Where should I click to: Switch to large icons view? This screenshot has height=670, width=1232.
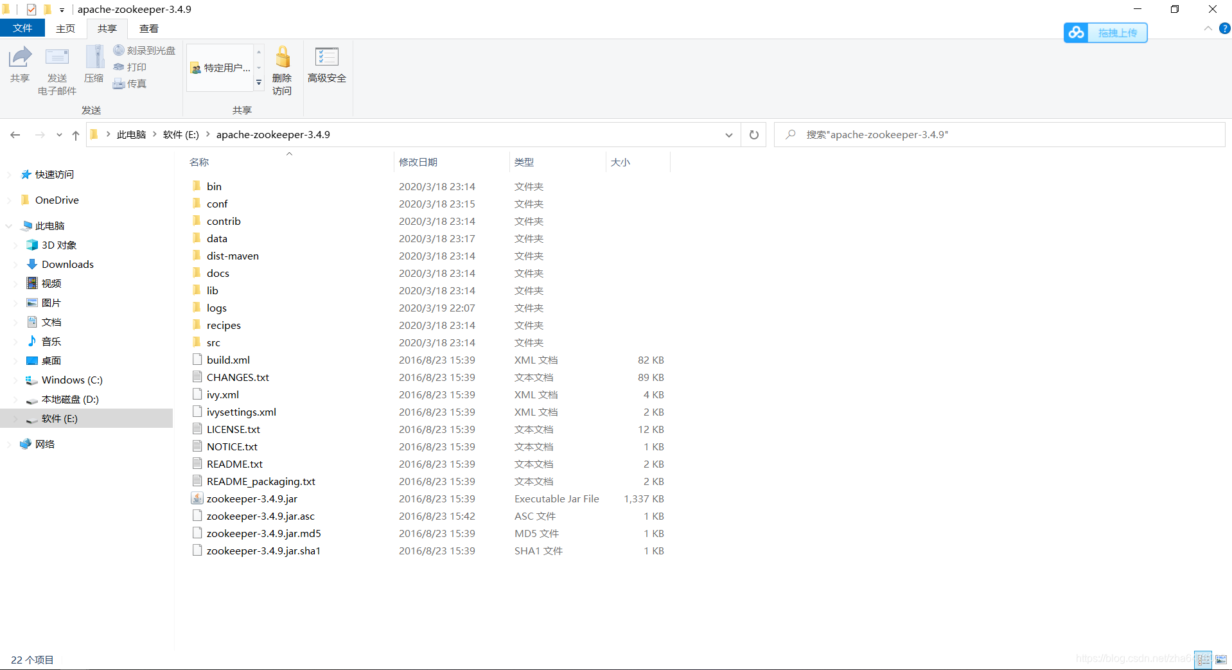tap(1221, 660)
